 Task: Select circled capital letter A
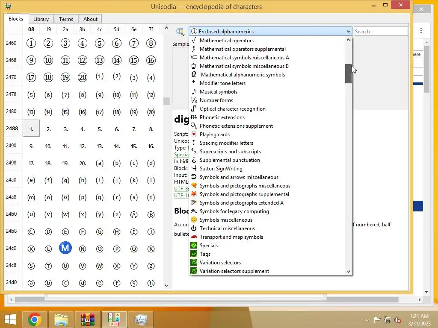[134, 215]
